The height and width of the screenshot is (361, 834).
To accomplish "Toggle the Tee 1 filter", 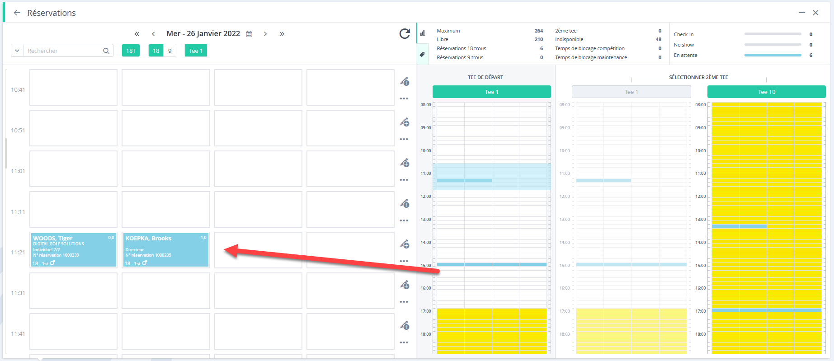I will pos(196,51).
